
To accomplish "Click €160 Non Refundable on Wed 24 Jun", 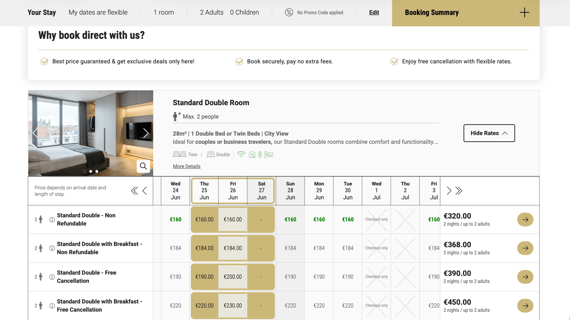I will (175, 220).
